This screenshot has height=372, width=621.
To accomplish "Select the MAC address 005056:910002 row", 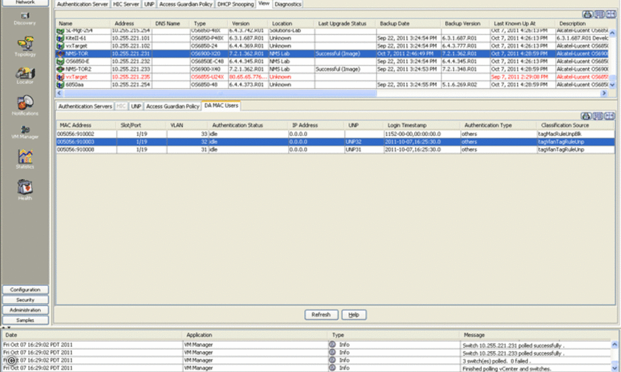I will tap(336, 134).
